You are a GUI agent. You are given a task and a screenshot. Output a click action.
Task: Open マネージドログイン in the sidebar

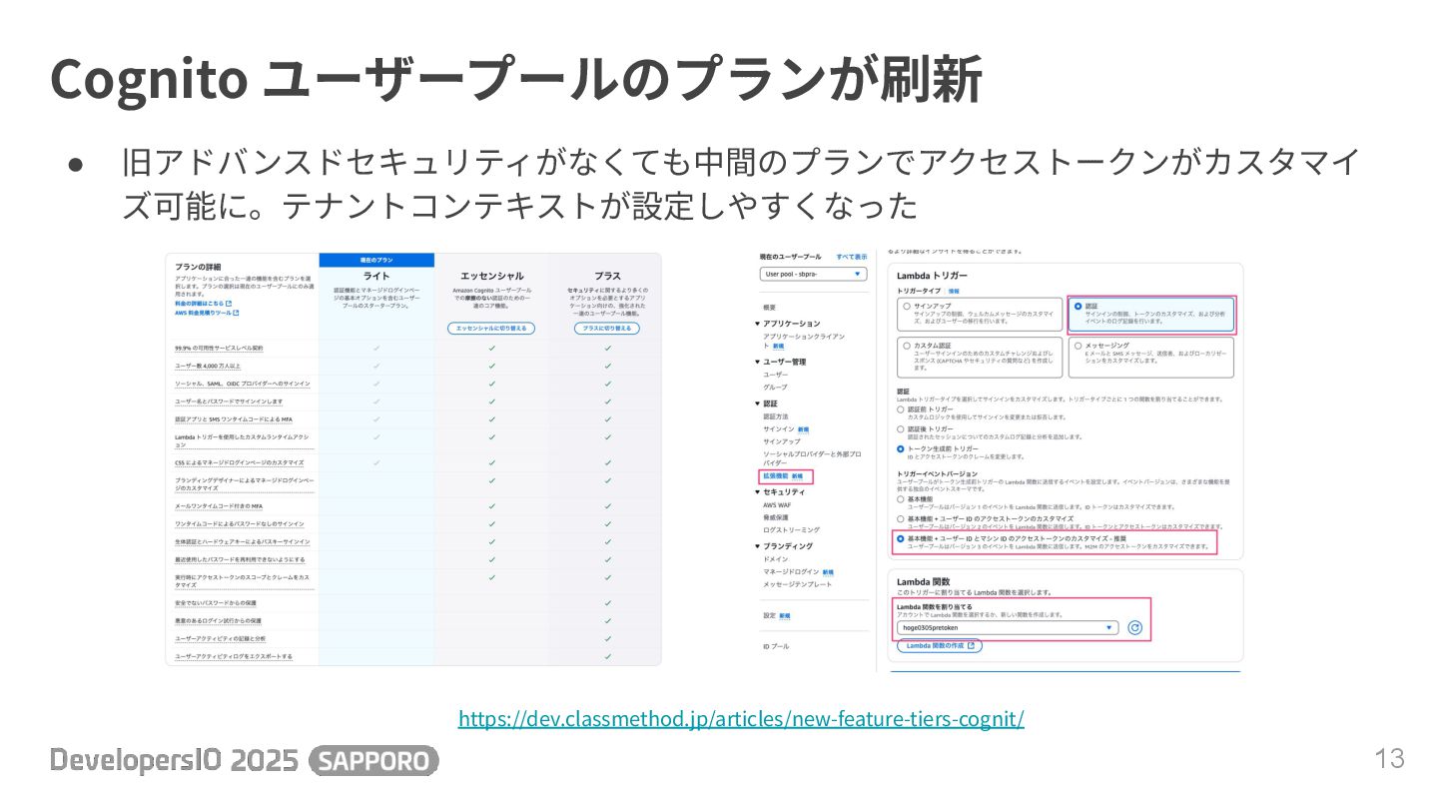(x=791, y=572)
